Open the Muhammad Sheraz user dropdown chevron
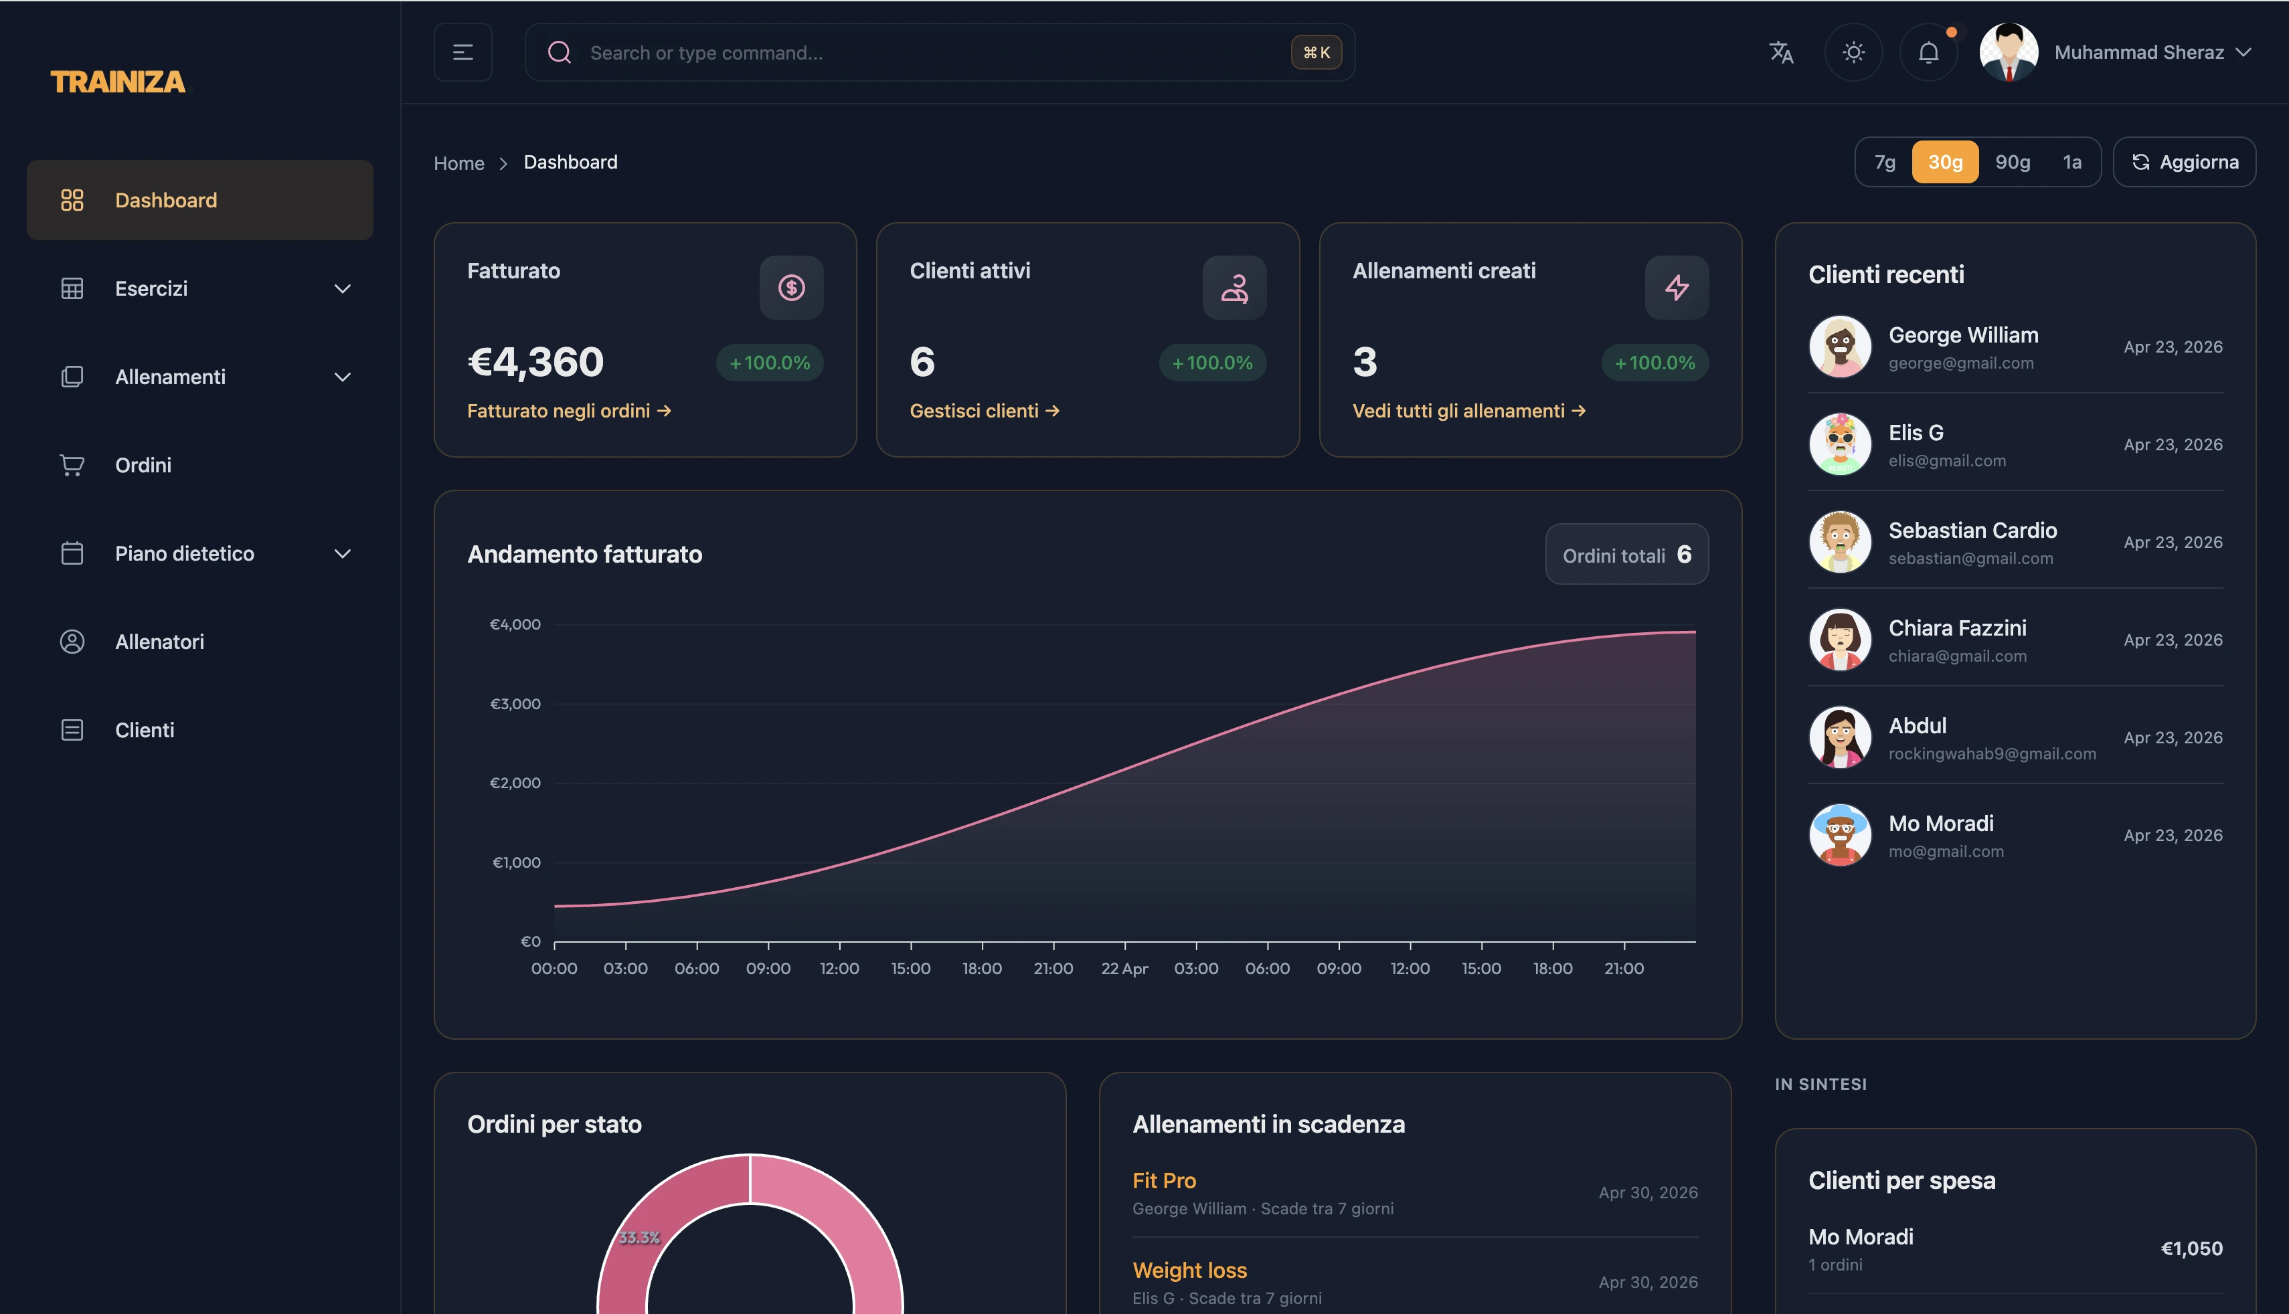Screen dimensions: 2289x1314 2243,52
